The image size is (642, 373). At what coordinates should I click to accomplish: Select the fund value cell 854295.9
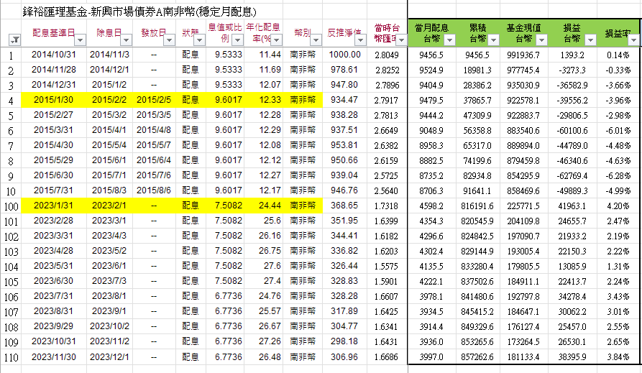click(523, 176)
